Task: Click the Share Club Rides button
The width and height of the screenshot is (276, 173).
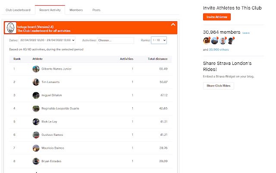Action: (219, 86)
